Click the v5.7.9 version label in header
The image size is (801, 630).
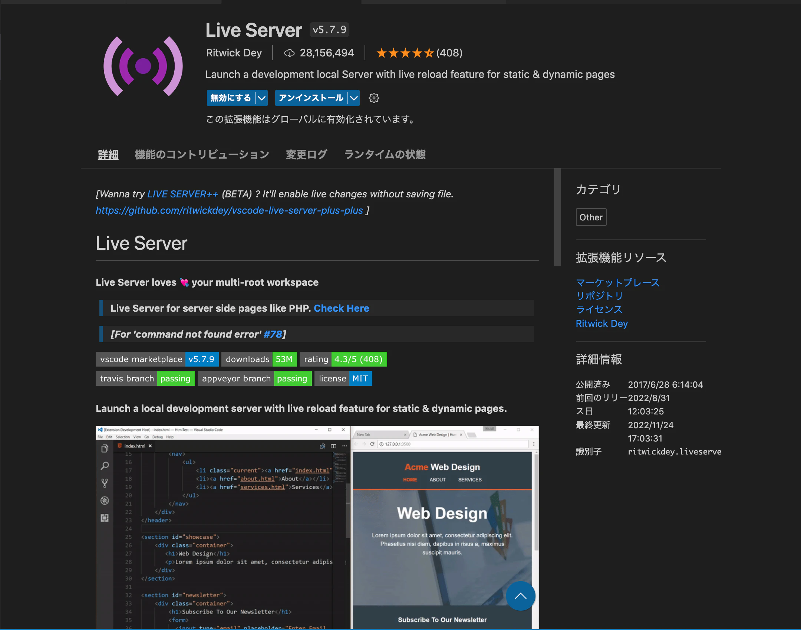tap(329, 30)
